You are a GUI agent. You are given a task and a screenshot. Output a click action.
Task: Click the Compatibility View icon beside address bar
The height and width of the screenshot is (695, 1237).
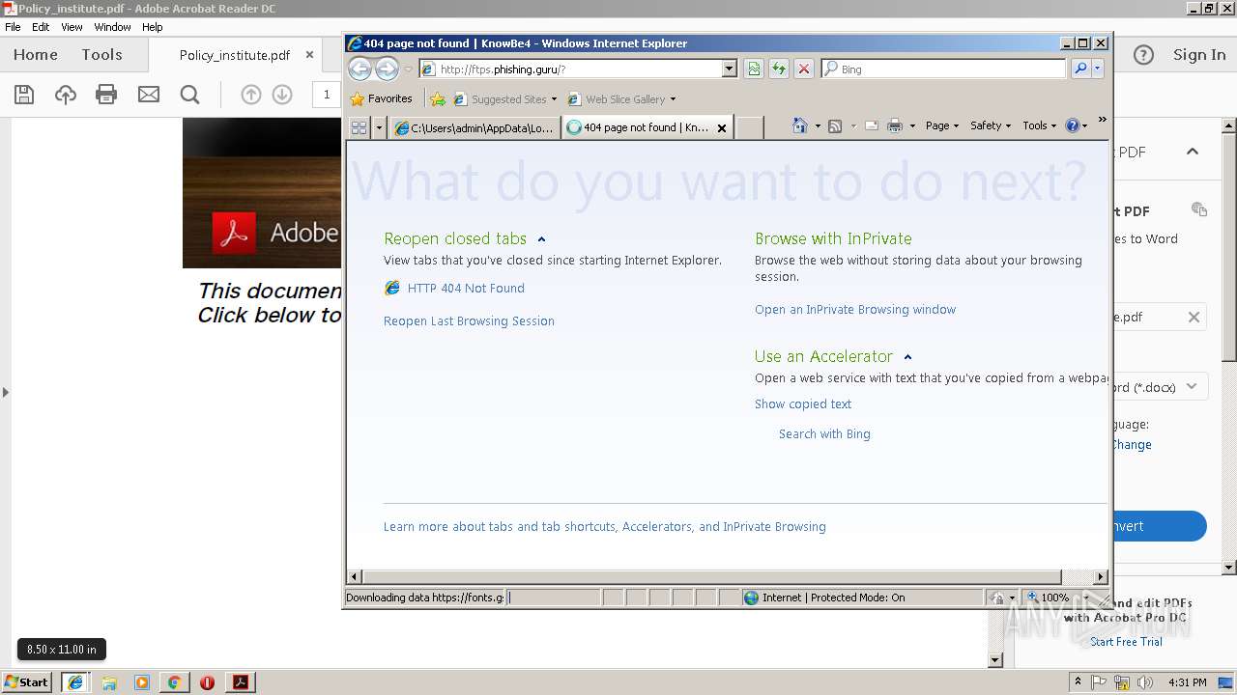(x=754, y=69)
